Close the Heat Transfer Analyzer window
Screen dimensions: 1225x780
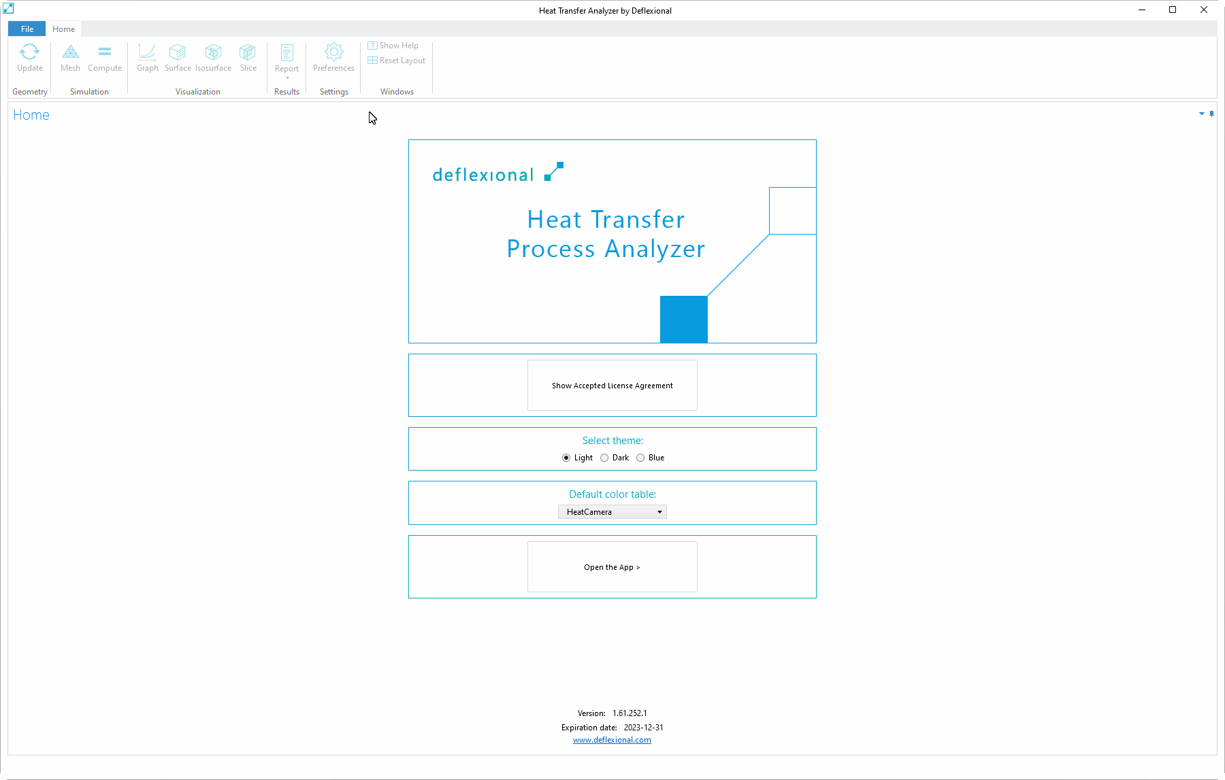pos(1204,10)
